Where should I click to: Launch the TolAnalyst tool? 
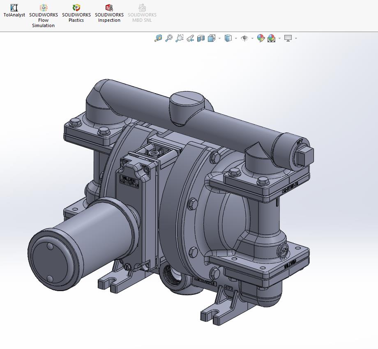(14, 11)
